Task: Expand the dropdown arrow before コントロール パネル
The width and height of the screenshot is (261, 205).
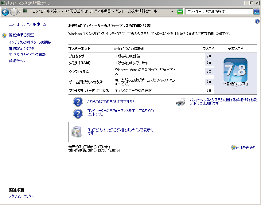Action: point(31,11)
